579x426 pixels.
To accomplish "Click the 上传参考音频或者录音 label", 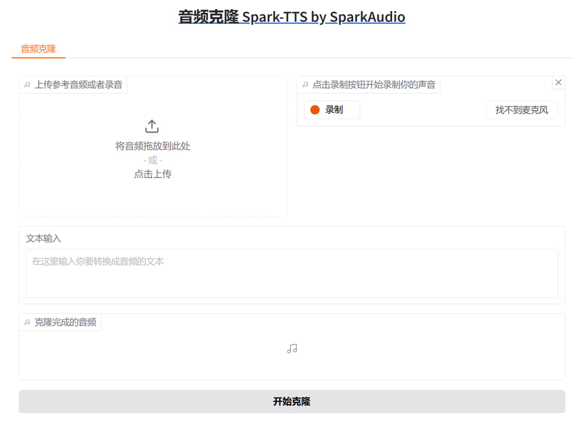I will (79, 85).
